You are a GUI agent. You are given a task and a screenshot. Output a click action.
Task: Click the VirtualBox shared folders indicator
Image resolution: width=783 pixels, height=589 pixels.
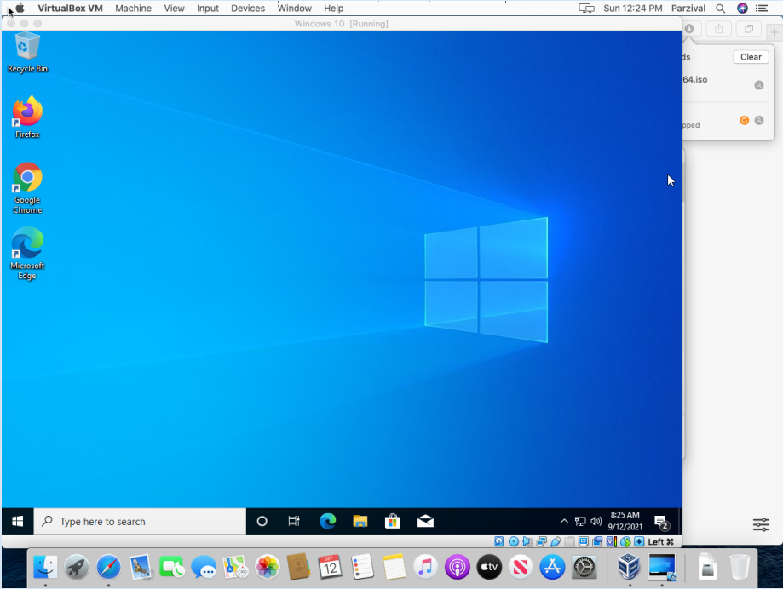click(569, 541)
